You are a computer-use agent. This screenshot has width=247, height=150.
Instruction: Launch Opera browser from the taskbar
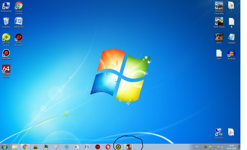[108, 147]
